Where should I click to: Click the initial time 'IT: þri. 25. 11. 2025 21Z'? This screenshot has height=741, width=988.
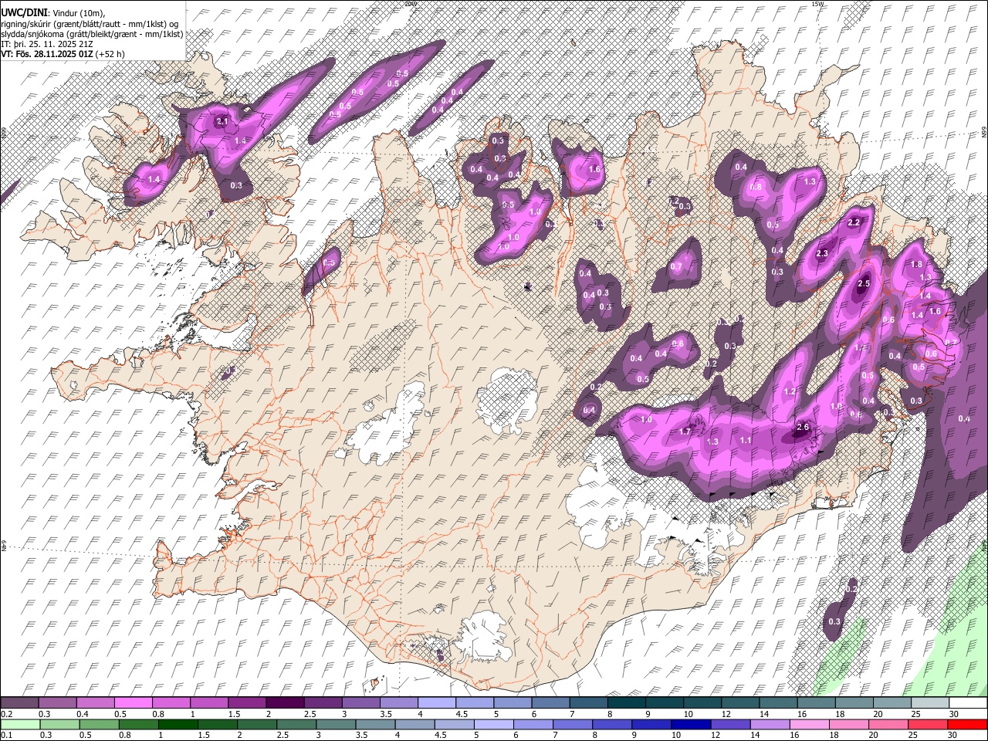pyautogui.click(x=47, y=44)
